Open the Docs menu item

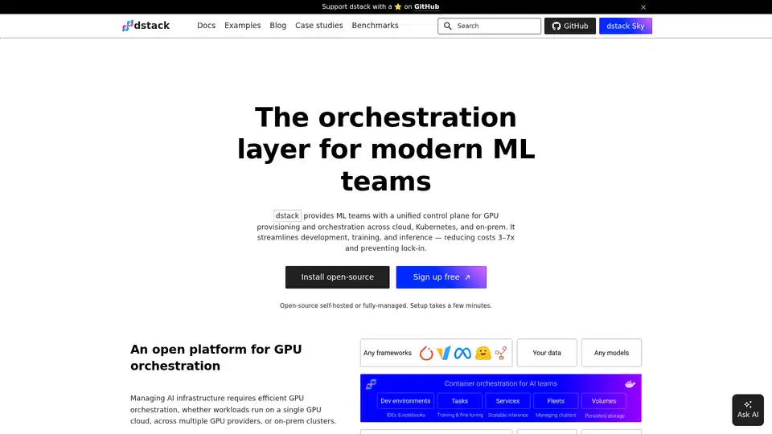206,26
